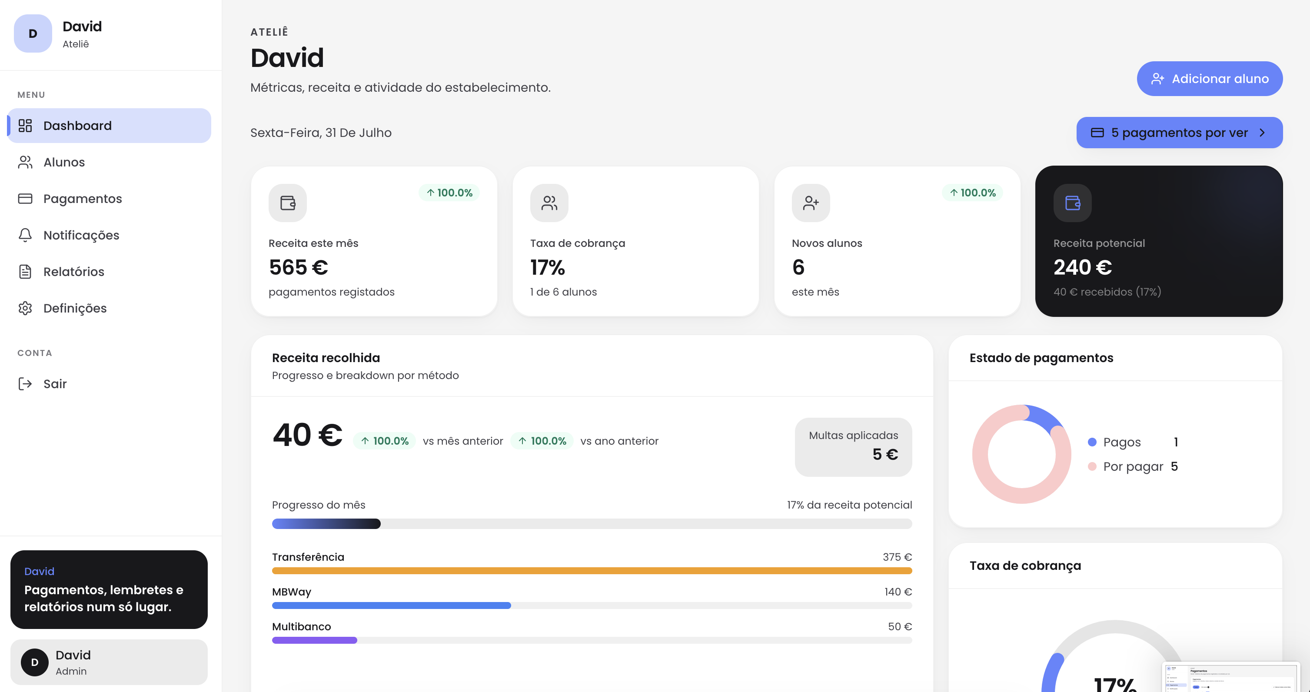This screenshot has height=692, width=1310.
Task: Click the Multas aplicadas 5 € box
Action: [853, 447]
